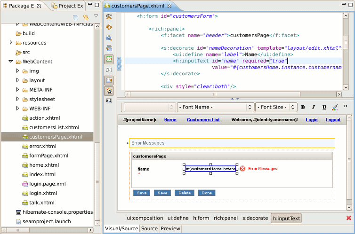Apply bold formatting with B icon

(303, 107)
